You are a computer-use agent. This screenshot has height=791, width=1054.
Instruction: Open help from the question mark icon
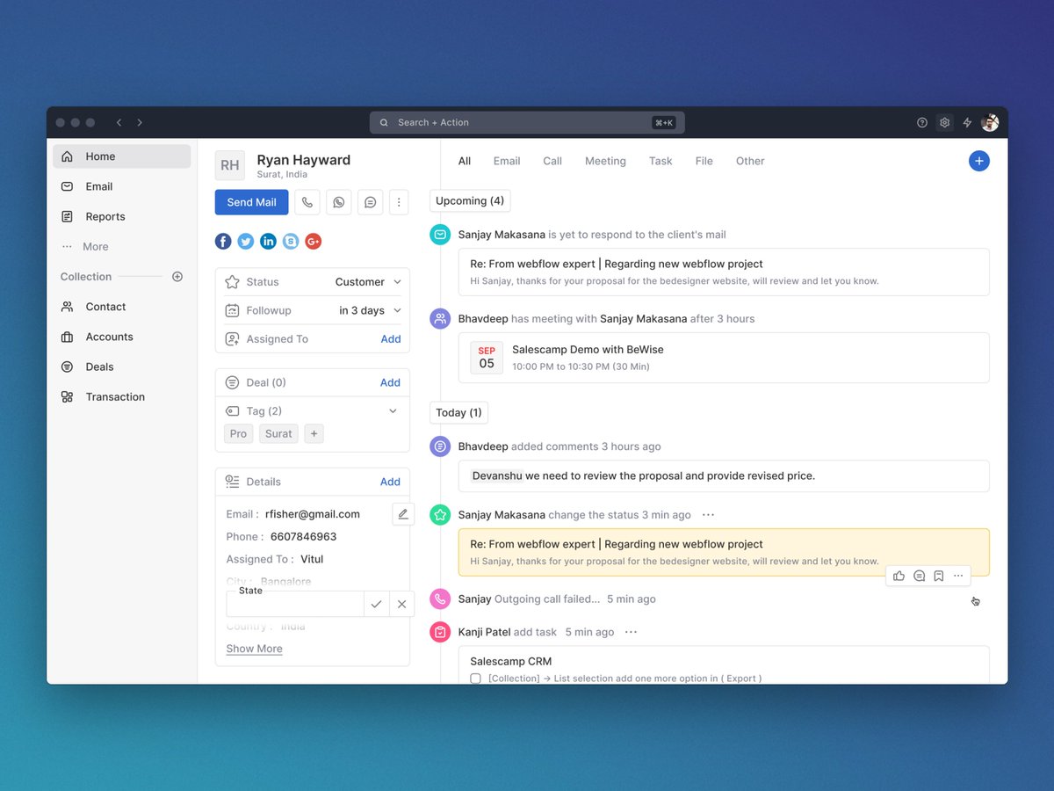click(922, 123)
